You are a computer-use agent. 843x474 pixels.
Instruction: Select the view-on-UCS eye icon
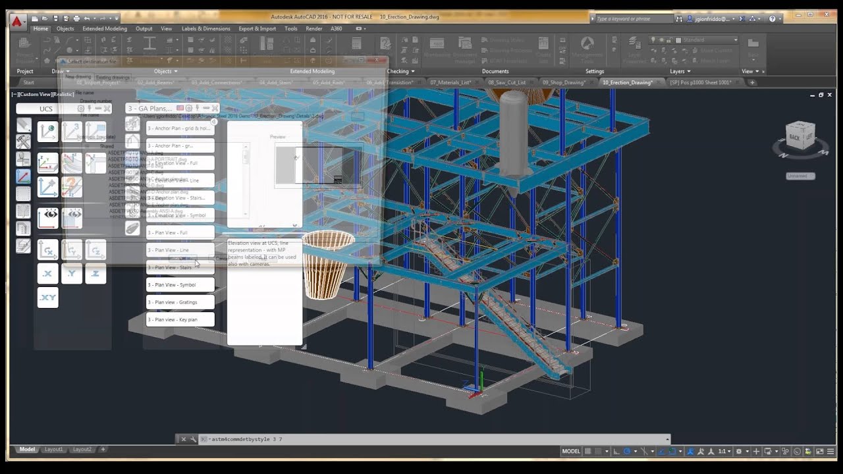[x=47, y=218]
